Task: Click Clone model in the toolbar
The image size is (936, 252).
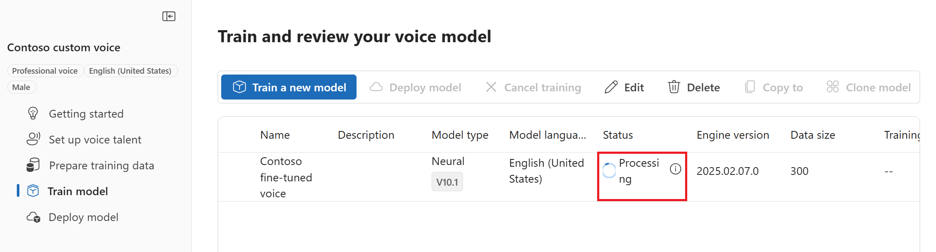Action: click(x=868, y=87)
